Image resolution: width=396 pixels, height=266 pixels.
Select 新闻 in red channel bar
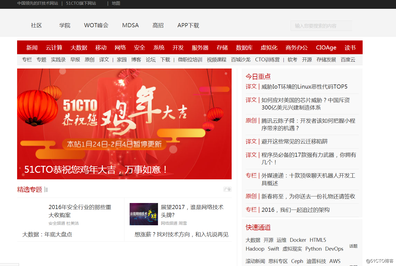(32, 48)
